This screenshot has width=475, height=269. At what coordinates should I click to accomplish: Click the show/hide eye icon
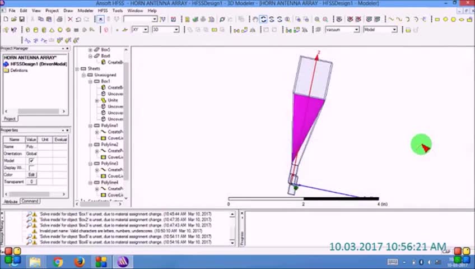(x=339, y=20)
